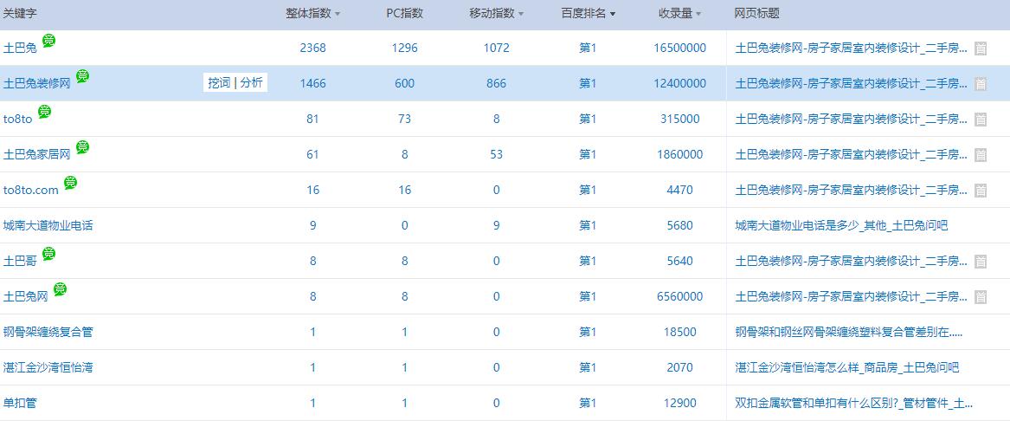Click the green 竞 badge beside 土巴兔家居网
Image resolution: width=1010 pixels, height=421 pixels.
[82, 147]
